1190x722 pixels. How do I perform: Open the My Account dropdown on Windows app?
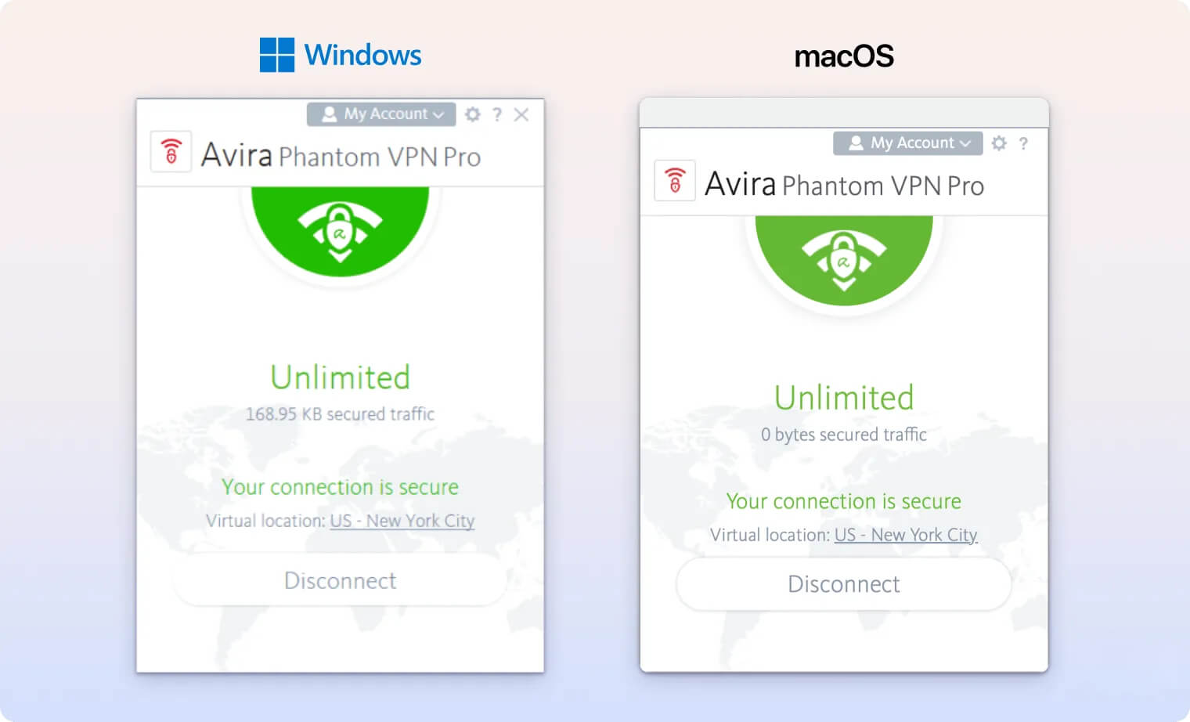(x=381, y=114)
